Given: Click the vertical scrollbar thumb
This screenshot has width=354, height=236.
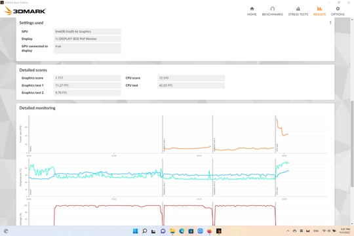Looking at the screenshot, I should [x=352, y=144].
